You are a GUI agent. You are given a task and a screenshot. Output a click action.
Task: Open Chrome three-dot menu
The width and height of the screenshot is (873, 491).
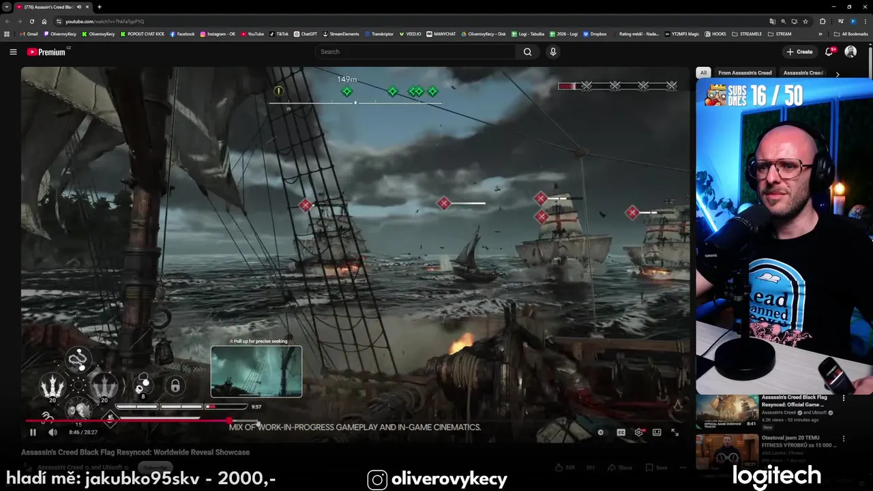[x=866, y=21]
